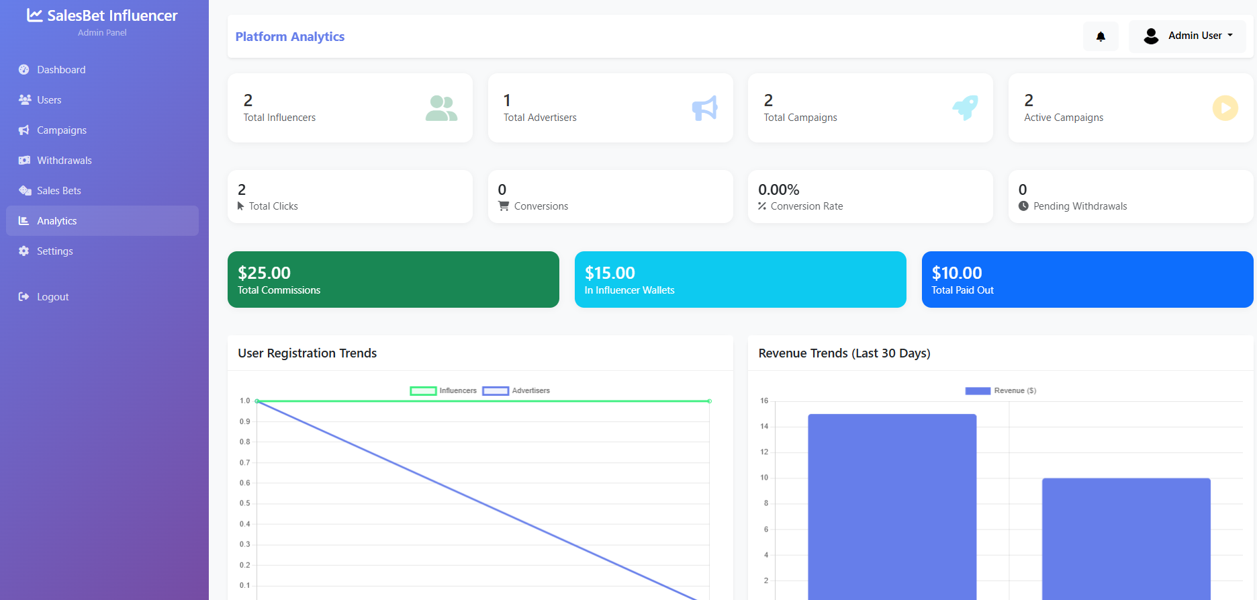The image size is (1257, 600).
Task: Expand the Admin User dropdown caret
Action: tap(1230, 36)
